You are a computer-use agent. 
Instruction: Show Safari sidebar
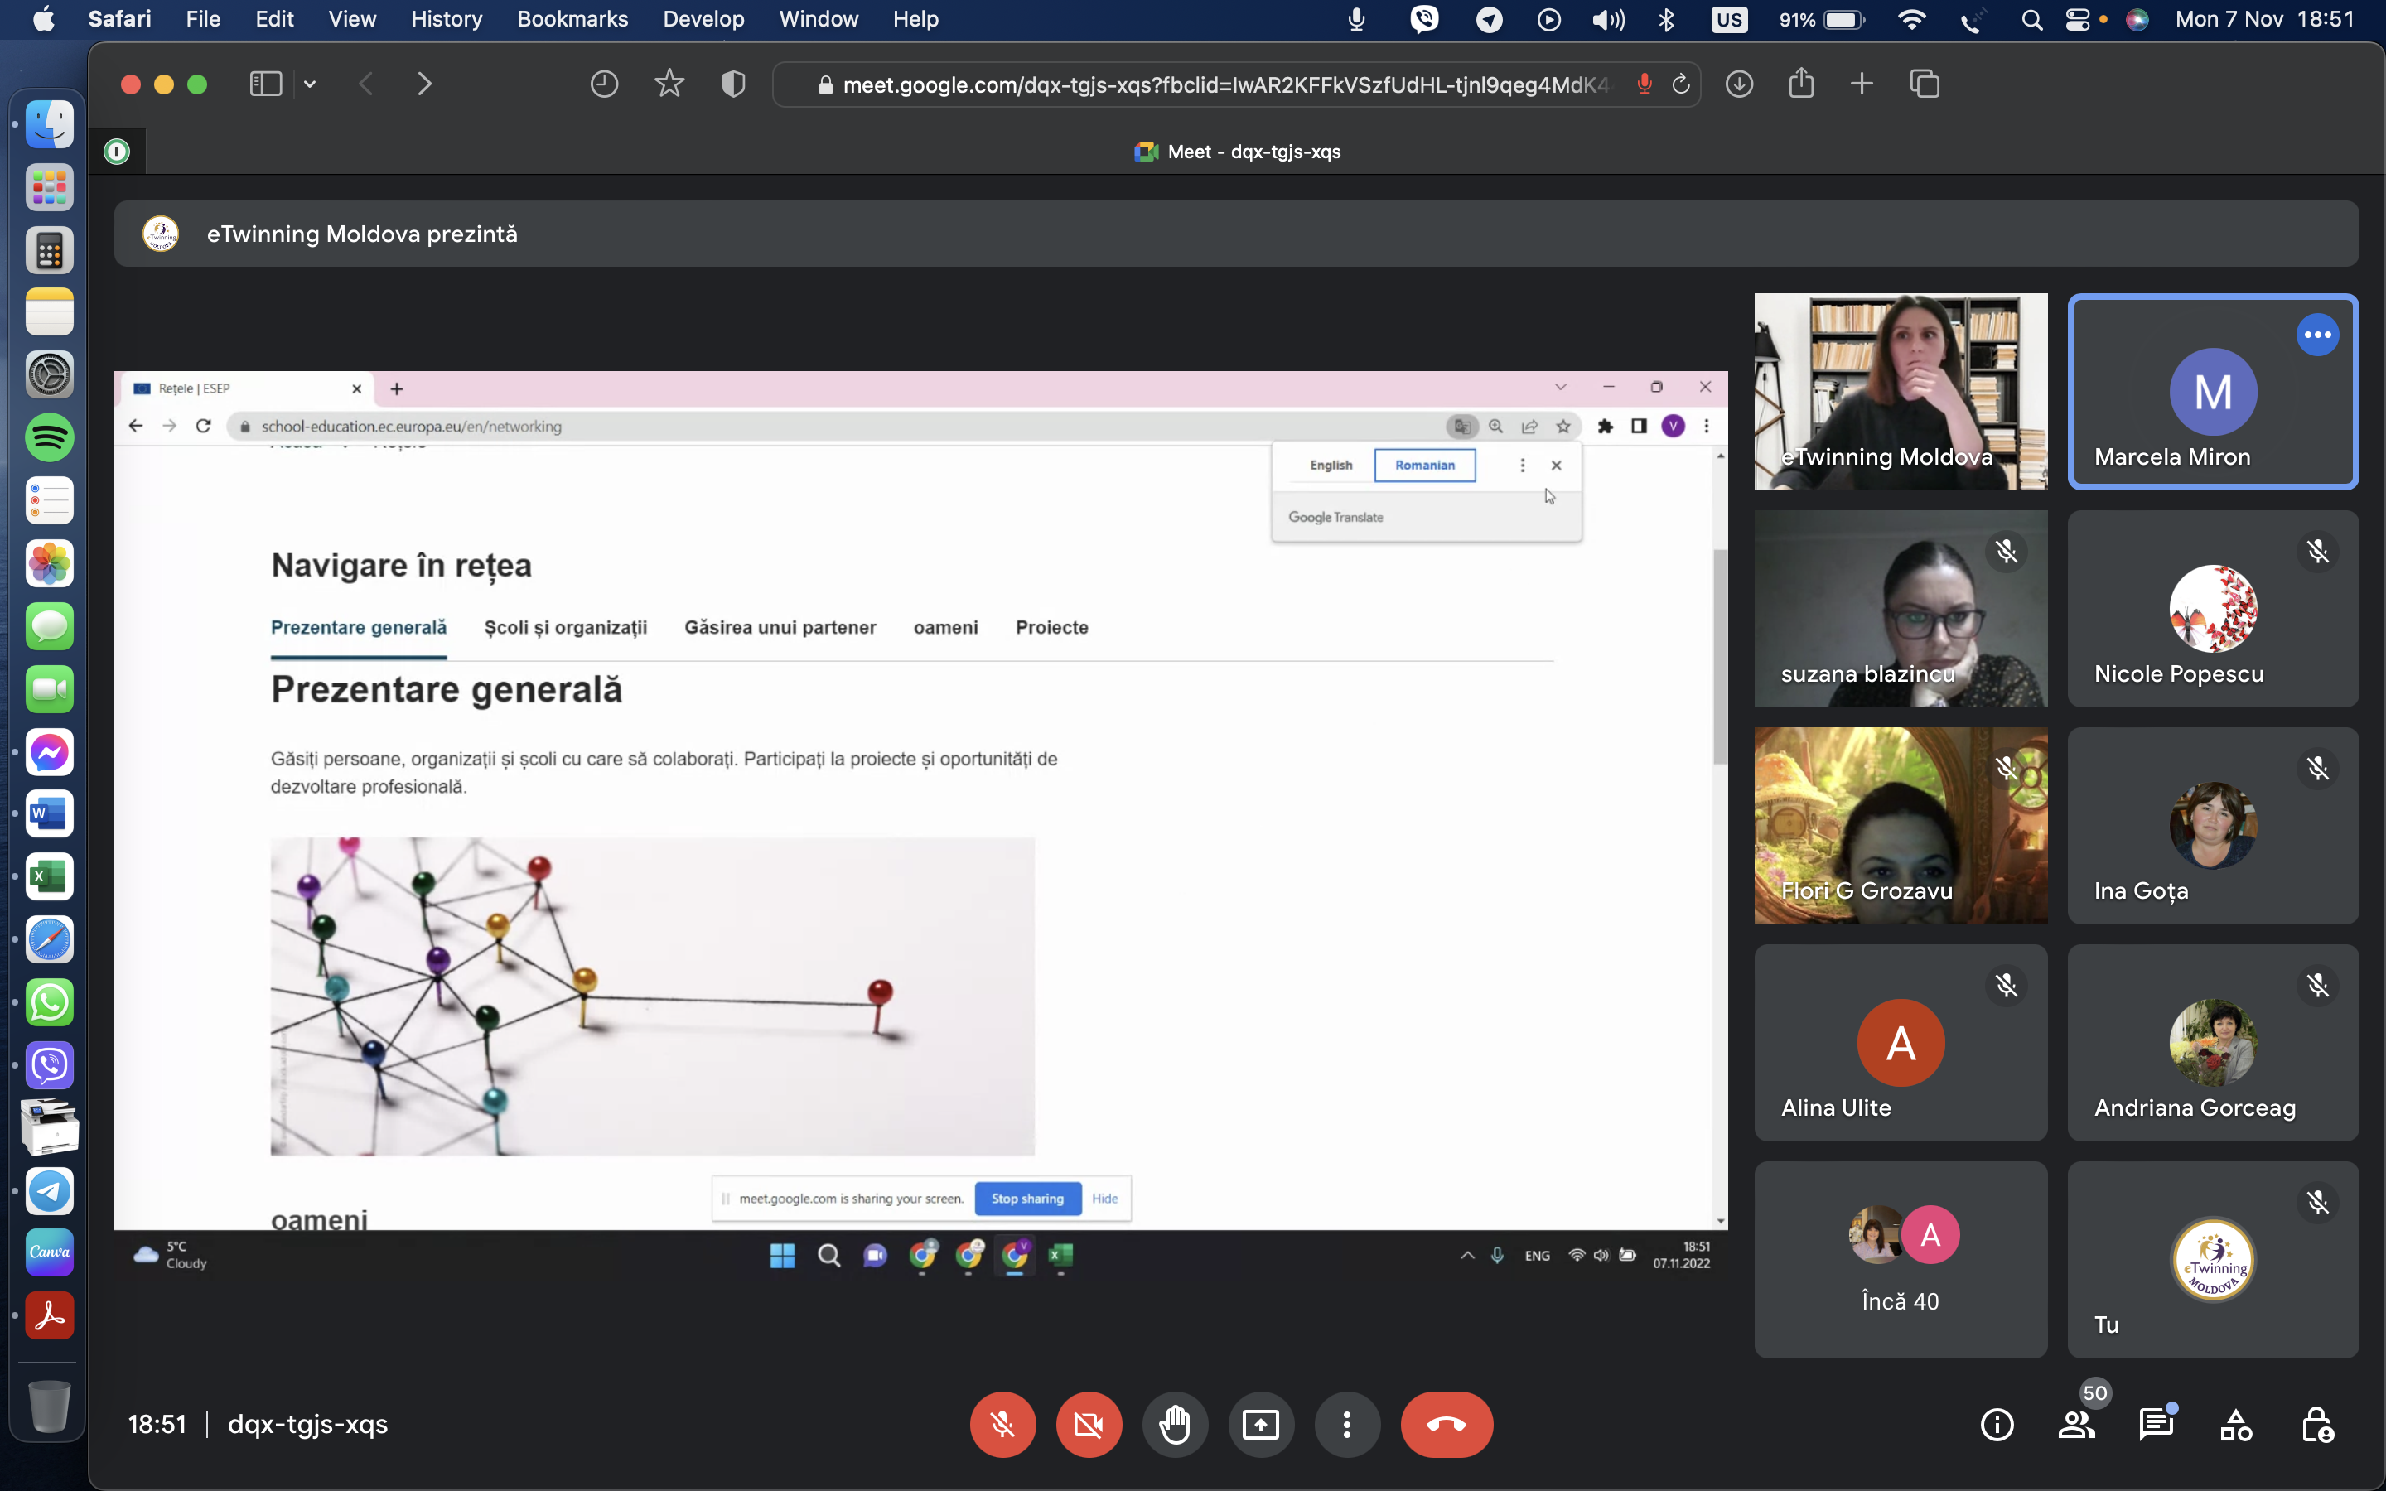click(265, 84)
